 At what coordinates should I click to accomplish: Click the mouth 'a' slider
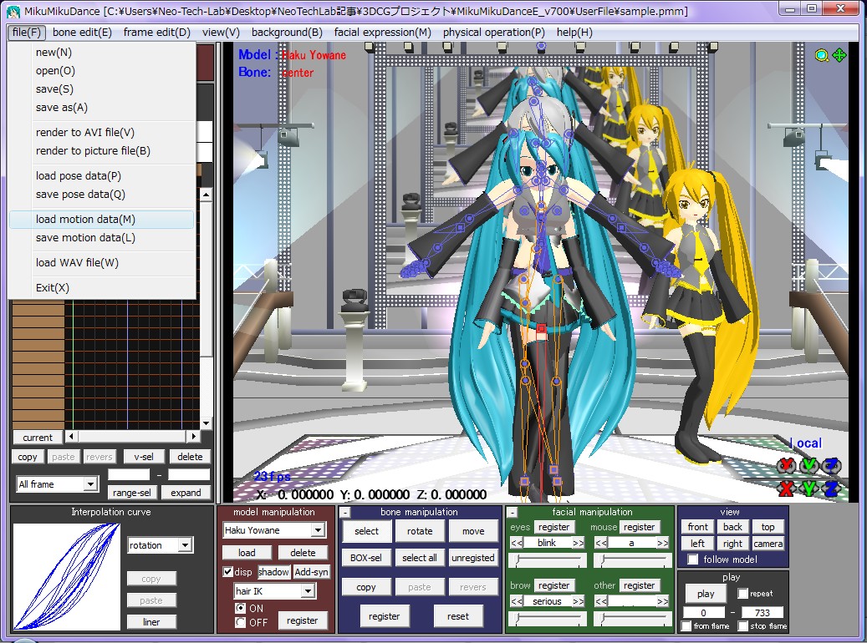click(x=632, y=560)
